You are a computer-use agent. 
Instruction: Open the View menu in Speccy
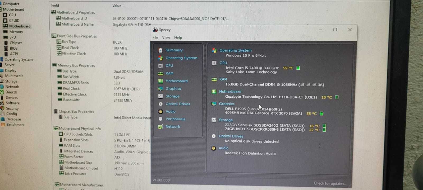pos(166,37)
